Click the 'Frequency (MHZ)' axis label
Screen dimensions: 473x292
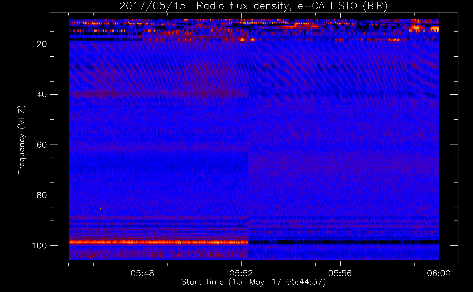click(22, 140)
